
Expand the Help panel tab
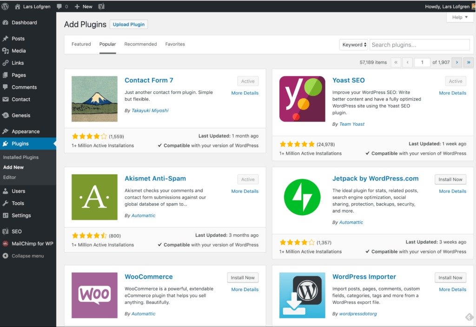[x=460, y=17]
